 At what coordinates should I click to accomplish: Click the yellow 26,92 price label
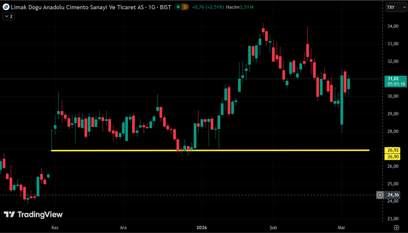coord(393,150)
